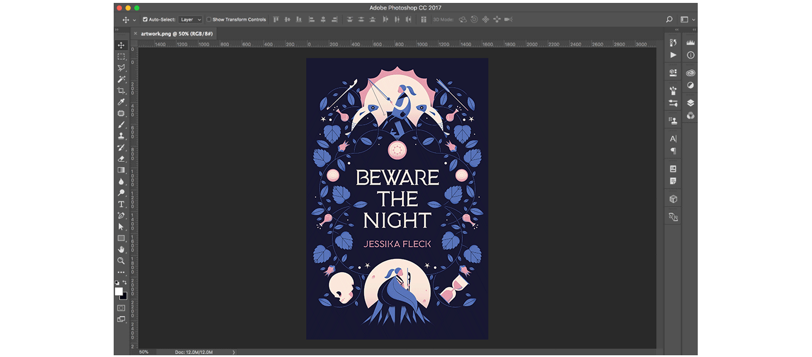Open the 3D panel cube icon

coord(673,199)
